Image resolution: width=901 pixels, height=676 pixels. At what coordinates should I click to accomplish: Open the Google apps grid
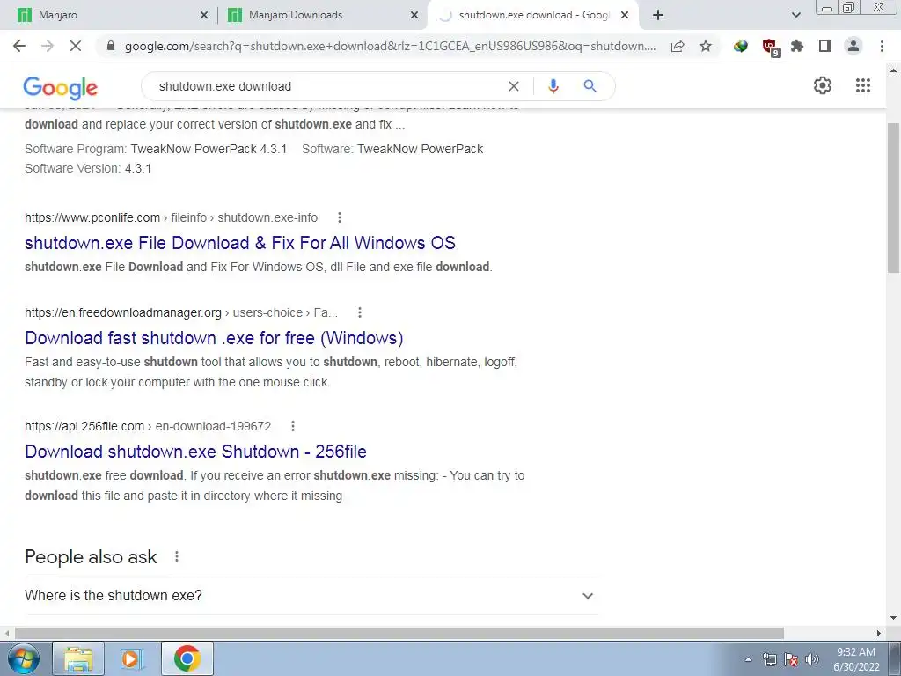pyautogui.click(x=862, y=85)
